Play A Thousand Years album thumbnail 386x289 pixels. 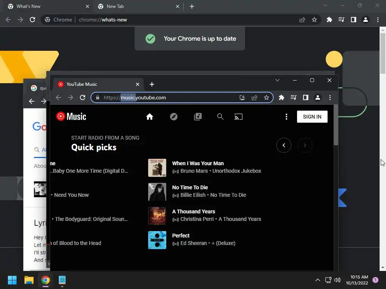(x=157, y=216)
